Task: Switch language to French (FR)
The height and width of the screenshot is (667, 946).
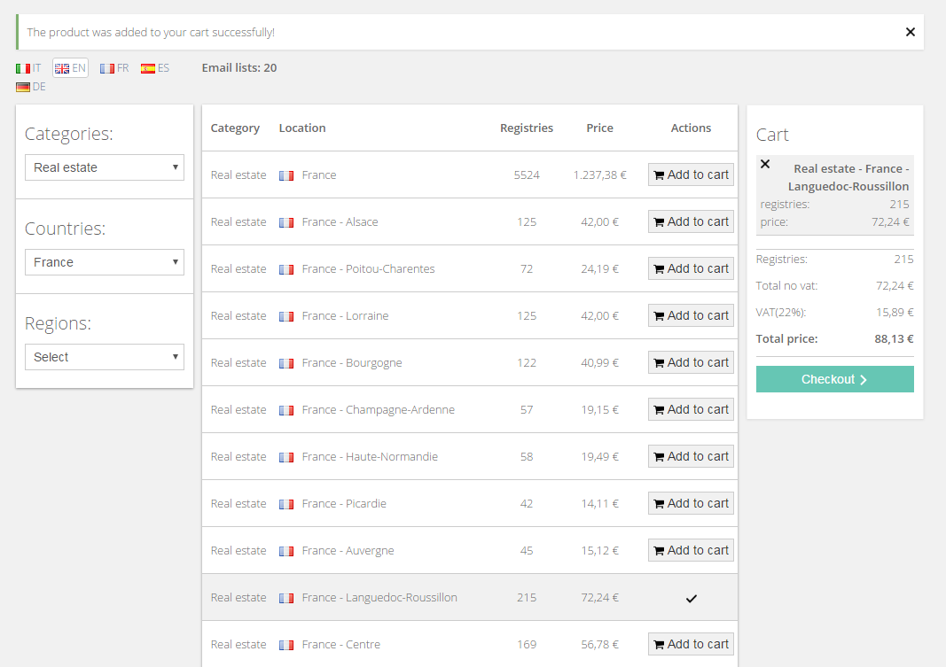Action: tap(114, 68)
